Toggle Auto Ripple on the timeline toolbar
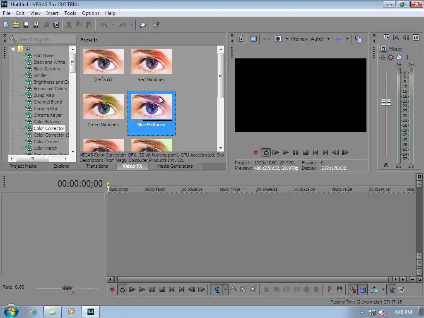Viewport: 424px width, 318px height. [x=374, y=289]
